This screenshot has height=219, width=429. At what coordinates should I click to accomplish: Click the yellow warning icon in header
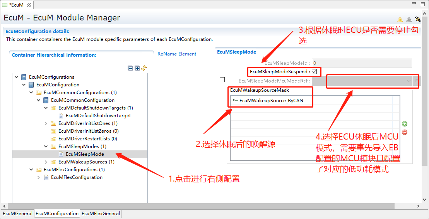pos(400,20)
